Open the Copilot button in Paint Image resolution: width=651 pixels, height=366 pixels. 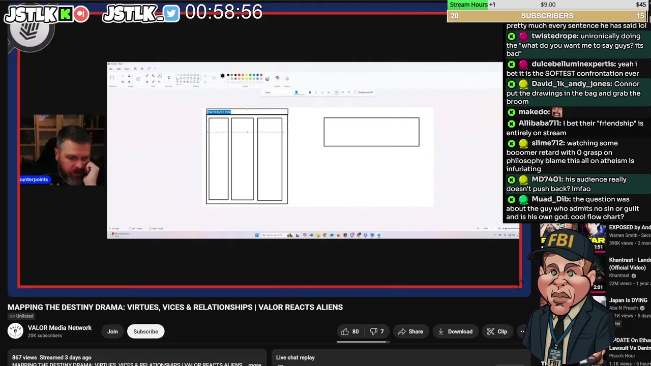pos(277,78)
